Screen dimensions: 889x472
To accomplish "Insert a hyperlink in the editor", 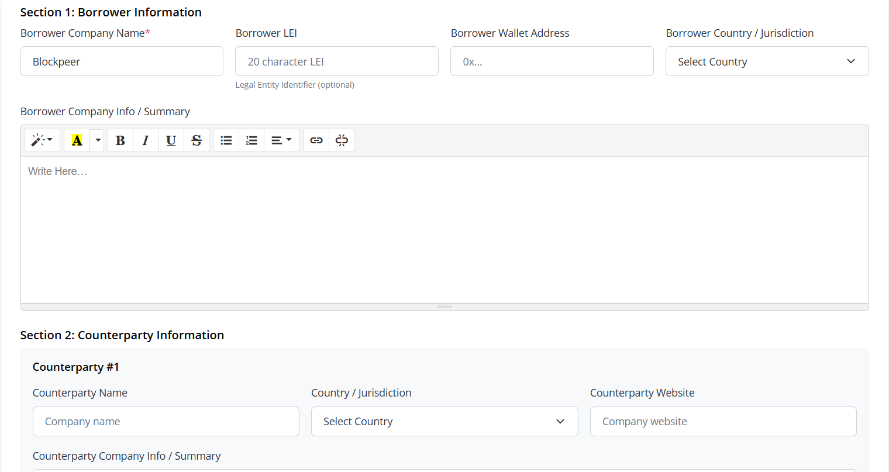I will tap(316, 140).
